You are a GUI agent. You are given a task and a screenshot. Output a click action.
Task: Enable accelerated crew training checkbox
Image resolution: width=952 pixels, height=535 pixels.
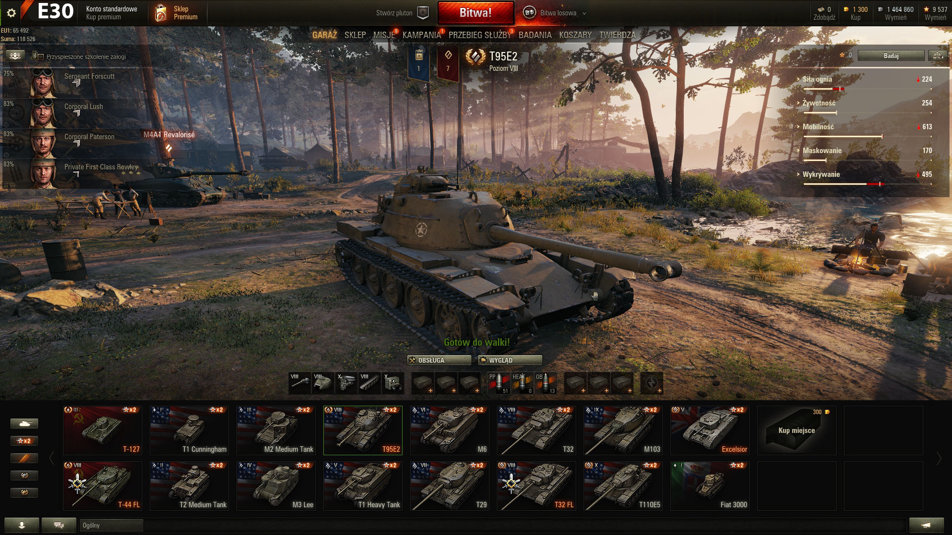coord(41,57)
